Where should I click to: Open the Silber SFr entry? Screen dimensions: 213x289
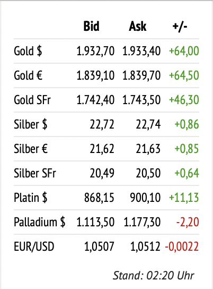click(35, 173)
